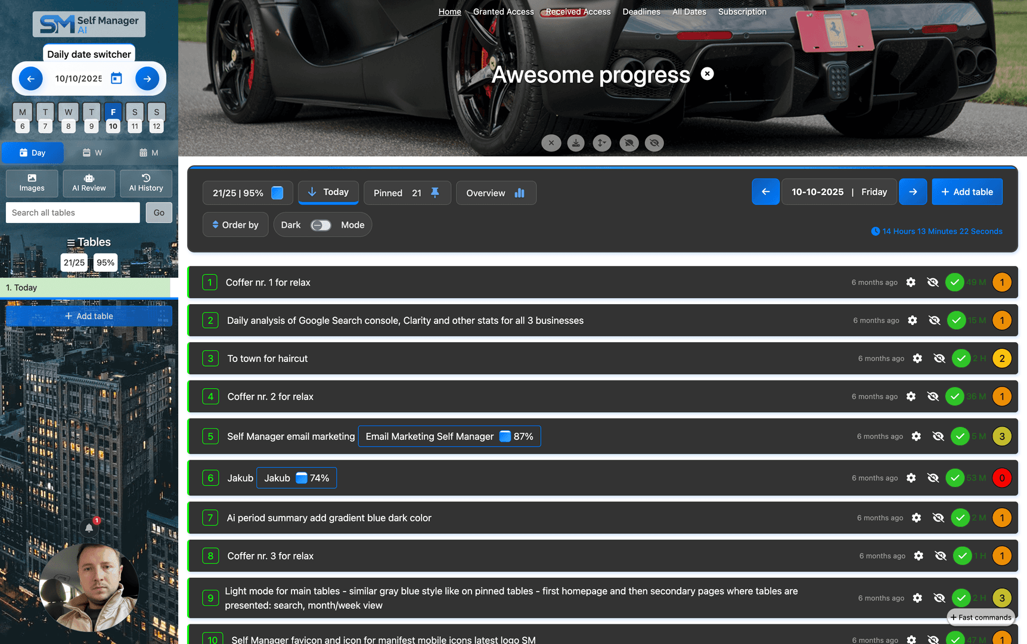The height and width of the screenshot is (644, 1027).
Task: Click priority 3 badge on email marketing row
Action: coord(1002,436)
